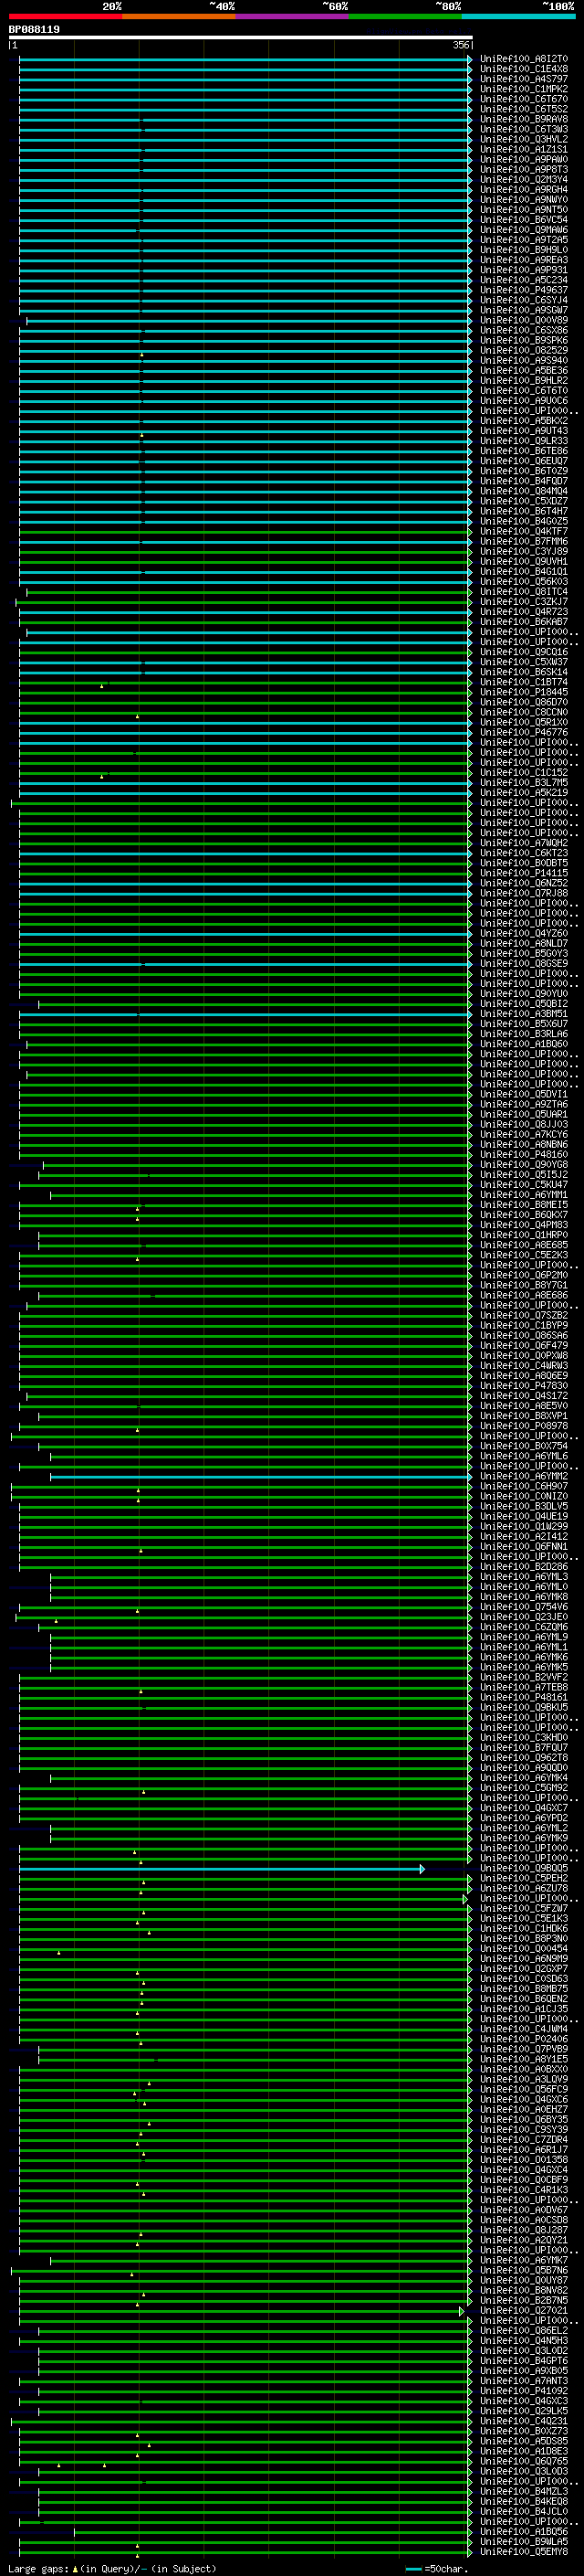Select hit label UniRef100_P14115
Image resolution: width=584 pixels, height=2576 pixels.
524,873
